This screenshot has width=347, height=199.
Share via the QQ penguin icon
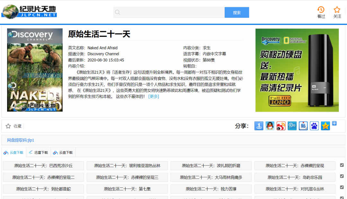click(x=270, y=126)
